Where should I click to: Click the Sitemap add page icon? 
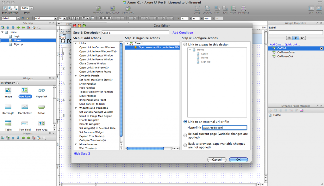point(3,27)
